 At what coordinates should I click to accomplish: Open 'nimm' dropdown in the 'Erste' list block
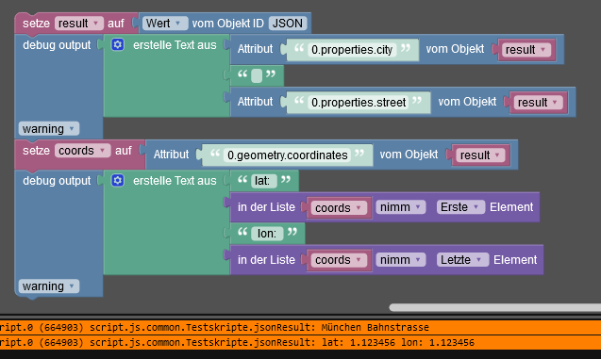point(401,207)
